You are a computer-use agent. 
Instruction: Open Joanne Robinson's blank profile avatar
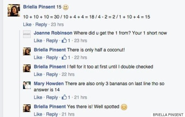pyautogui.click(x=27, y=34)
